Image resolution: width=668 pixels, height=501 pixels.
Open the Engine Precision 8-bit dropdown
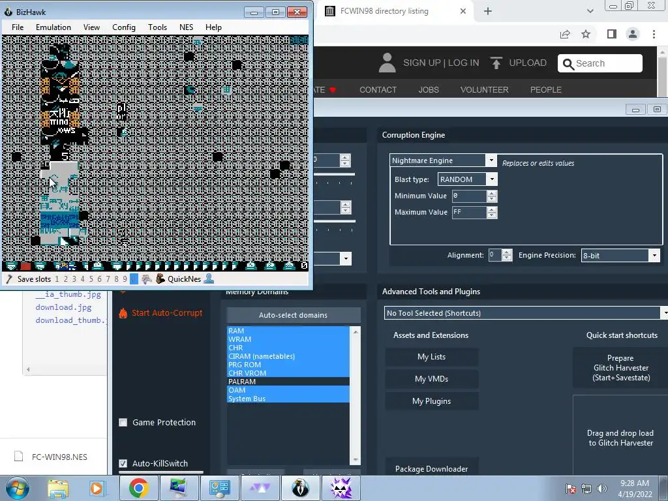click(654, 256)
